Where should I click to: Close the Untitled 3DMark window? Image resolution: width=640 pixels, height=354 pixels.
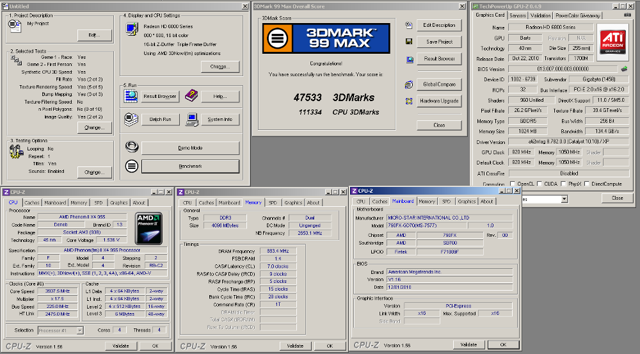(x=245, y=6)
